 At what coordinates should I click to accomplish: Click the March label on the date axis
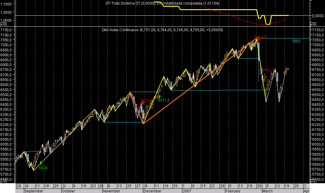point(267,191)
